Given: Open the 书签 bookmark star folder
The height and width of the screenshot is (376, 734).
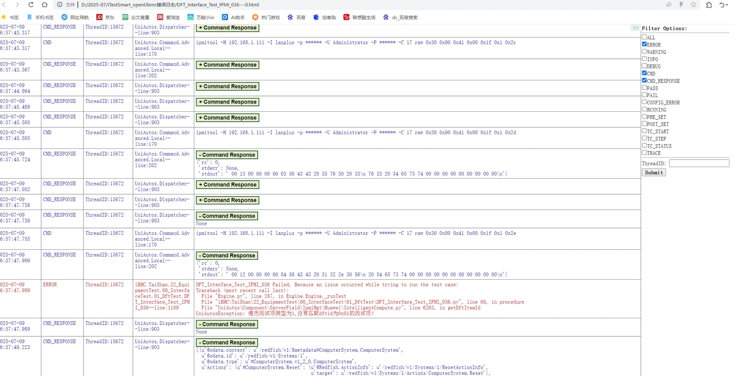Looking at the screenshot, I should click(10, 17).
